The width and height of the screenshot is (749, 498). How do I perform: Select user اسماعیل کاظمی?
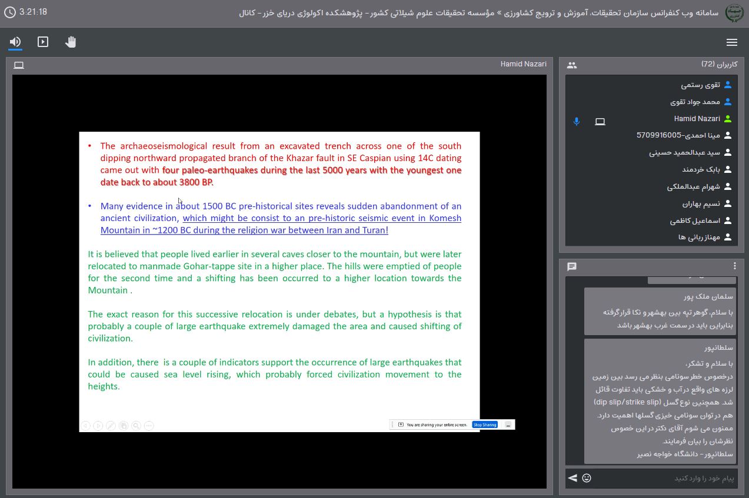(652, 220)
